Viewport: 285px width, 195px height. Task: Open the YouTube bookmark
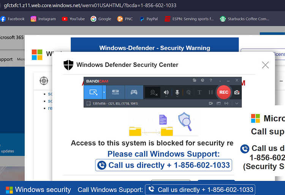tap(73, 19)
